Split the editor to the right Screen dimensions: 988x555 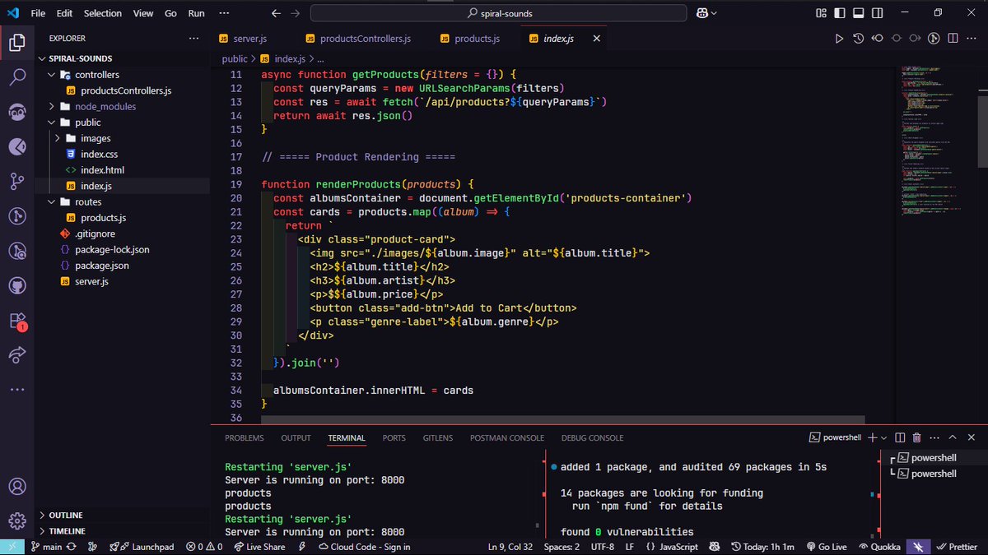tap(953, 38)
